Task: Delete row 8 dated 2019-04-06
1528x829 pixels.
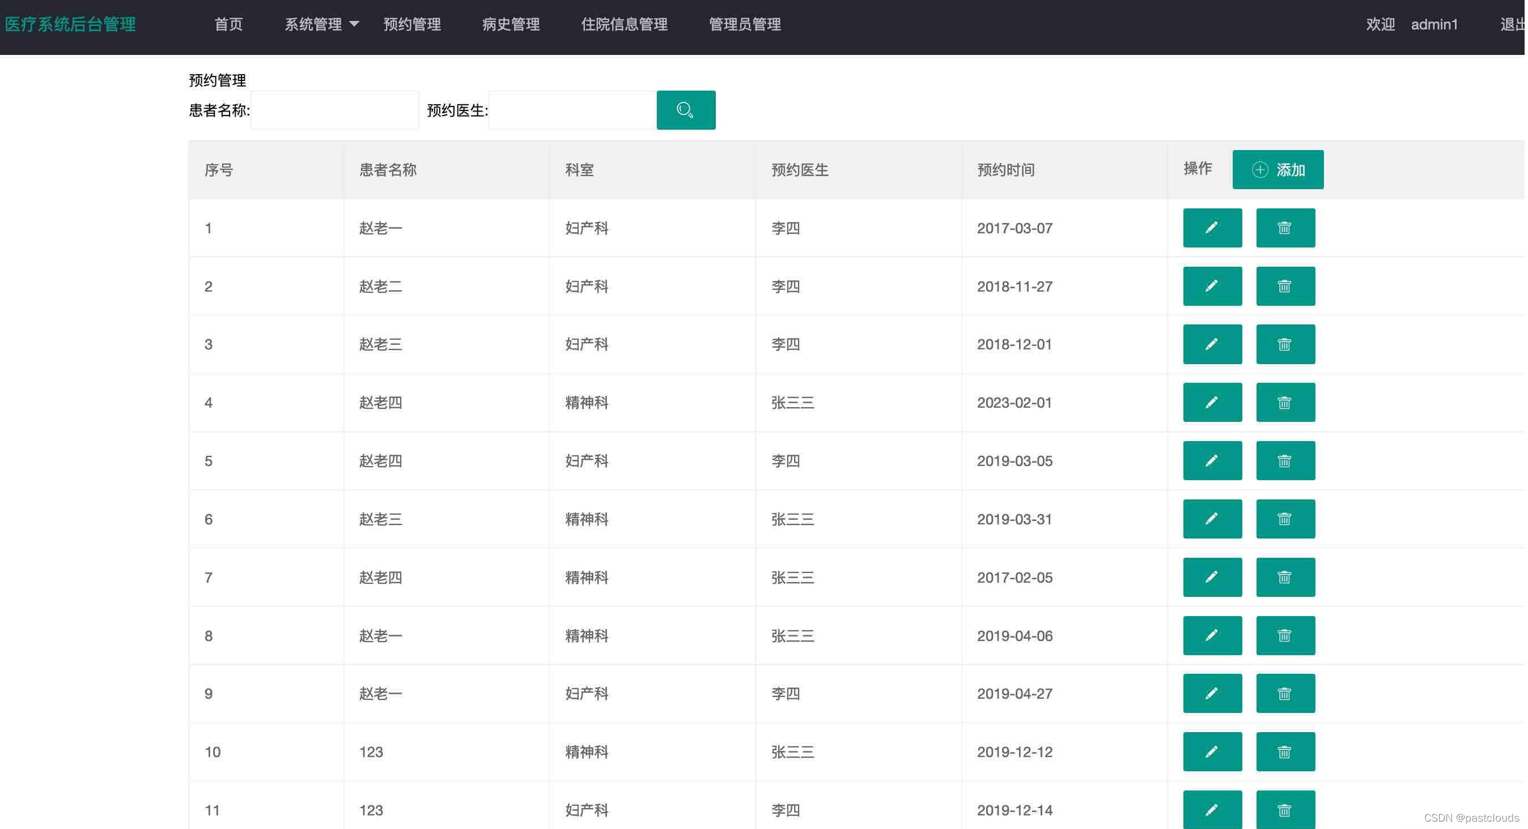Action: click(x=1285, y=635)
